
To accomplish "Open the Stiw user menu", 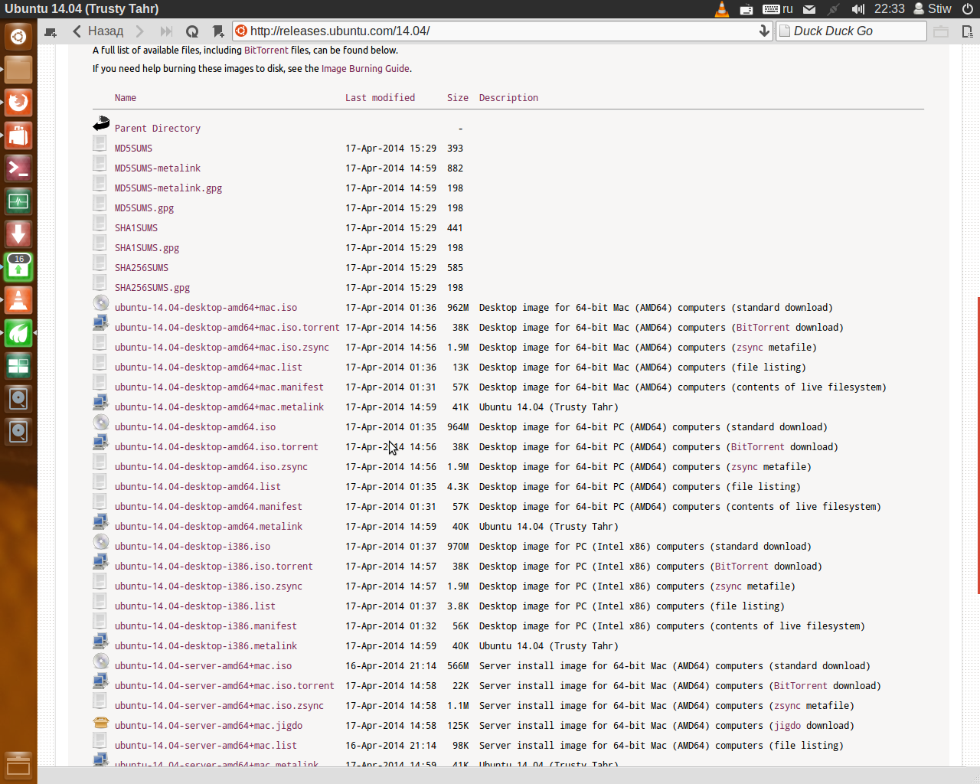I will 933,9.
